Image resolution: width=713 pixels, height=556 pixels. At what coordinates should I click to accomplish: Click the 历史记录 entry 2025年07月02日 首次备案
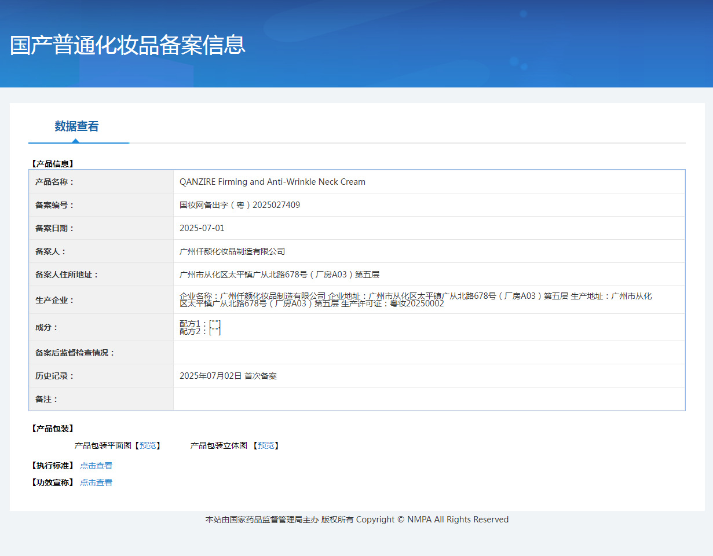(228, 376)
